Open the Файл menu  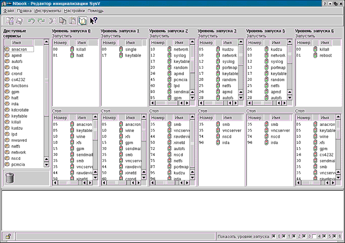[8, 10]
